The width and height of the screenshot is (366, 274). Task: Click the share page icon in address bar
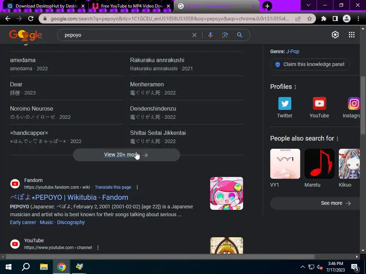pyautogui.click(x=298, y=19)
